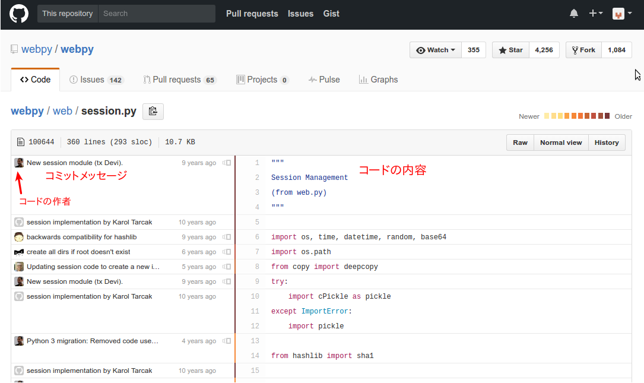Open the bold webpy repository link
Image resolution: width=644 pixels, height=383 pixels.
[77, 49]
